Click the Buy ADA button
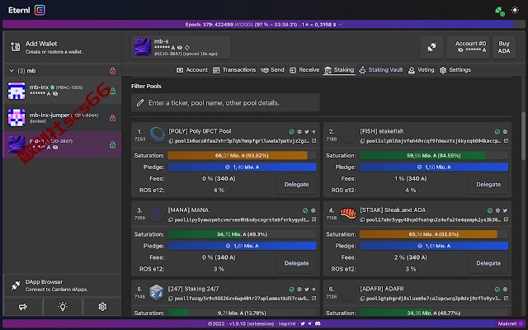 504,47
